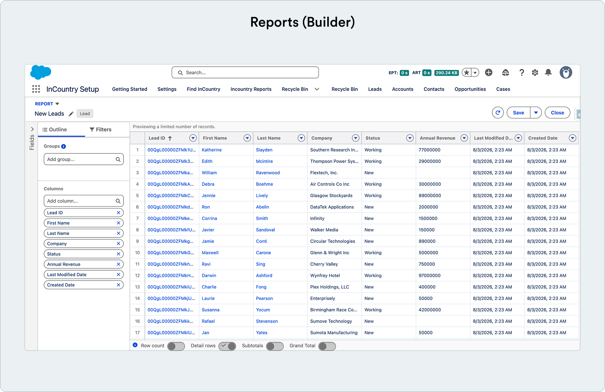Screen dimensions: 605x392
Task: Go to the Leads tab
Action: click(x=375, y=89)
